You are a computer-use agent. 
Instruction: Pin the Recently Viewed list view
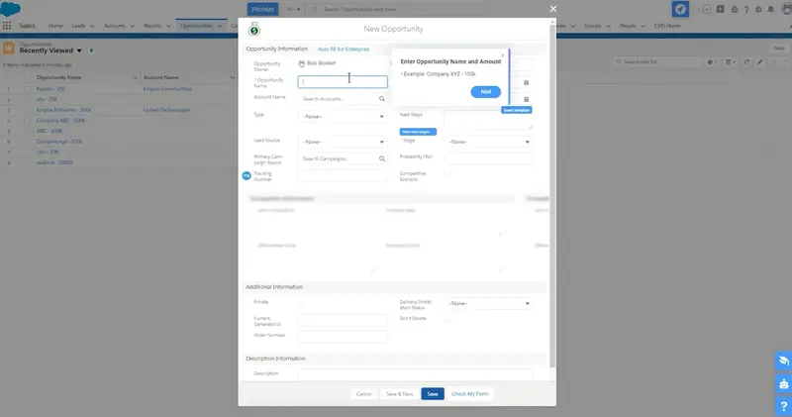coord(91,51)
